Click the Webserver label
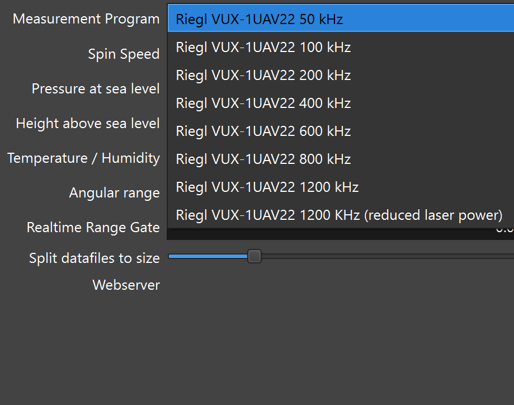This screenshot has width=514, height=405. [x=126, y=285]
